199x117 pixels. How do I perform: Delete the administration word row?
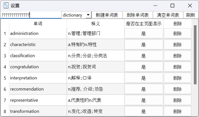[x=177, y=33]
